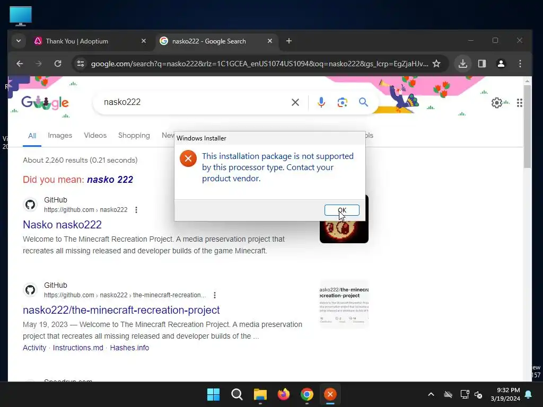The image size is (543, 407).
Task: Click GitHub favicon of the second result
Action: coord(30,290)
